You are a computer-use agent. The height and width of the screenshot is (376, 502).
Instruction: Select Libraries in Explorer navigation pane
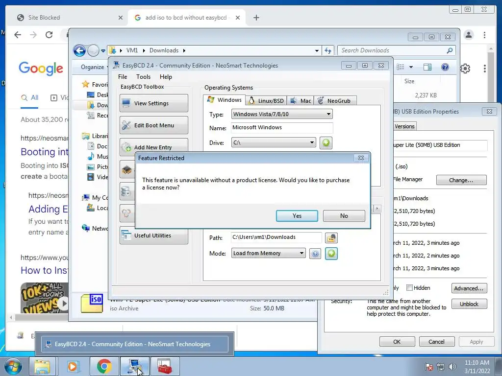pyautogui.click(x=95, y=136)
